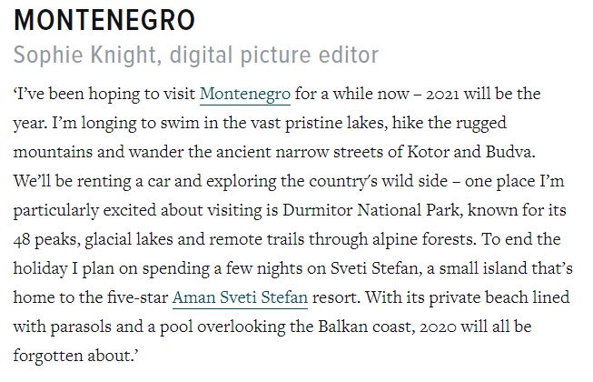Click the phrase 'Durmitor National Park'
This screenshot has width=593, height=382.
tap(371, 210)
